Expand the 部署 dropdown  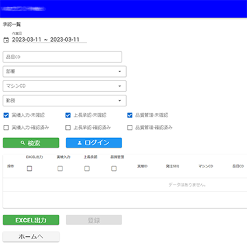point(64,71)
